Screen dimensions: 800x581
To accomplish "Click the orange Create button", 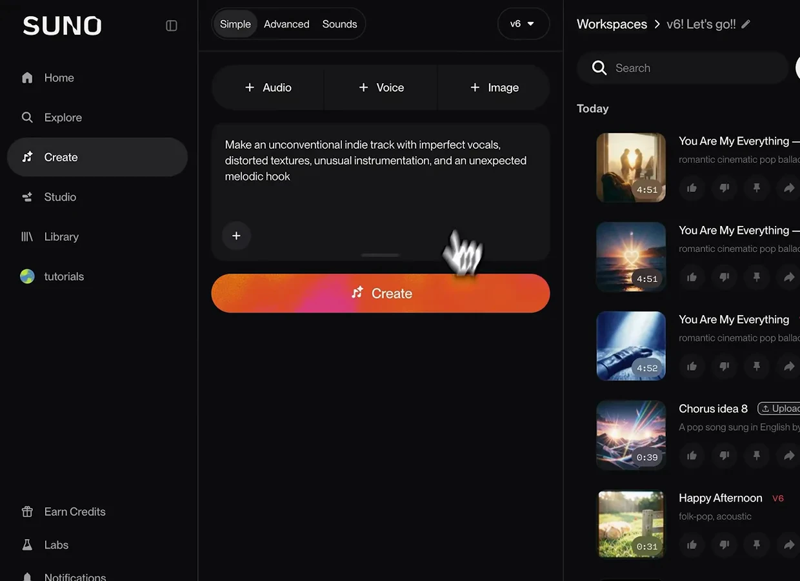I will click(381, 293).
